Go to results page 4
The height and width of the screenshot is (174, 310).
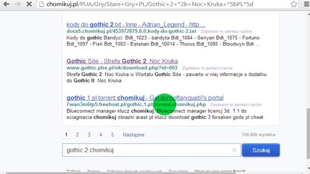(101, 135)
